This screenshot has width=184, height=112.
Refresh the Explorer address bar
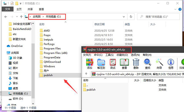pyautogui.click(x=131, y=17)
